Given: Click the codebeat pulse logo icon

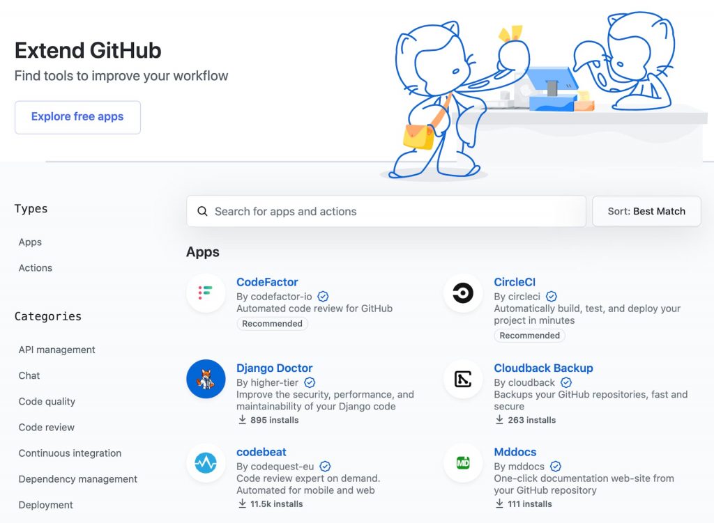Looking at the screenshot, I should (206, 463).
